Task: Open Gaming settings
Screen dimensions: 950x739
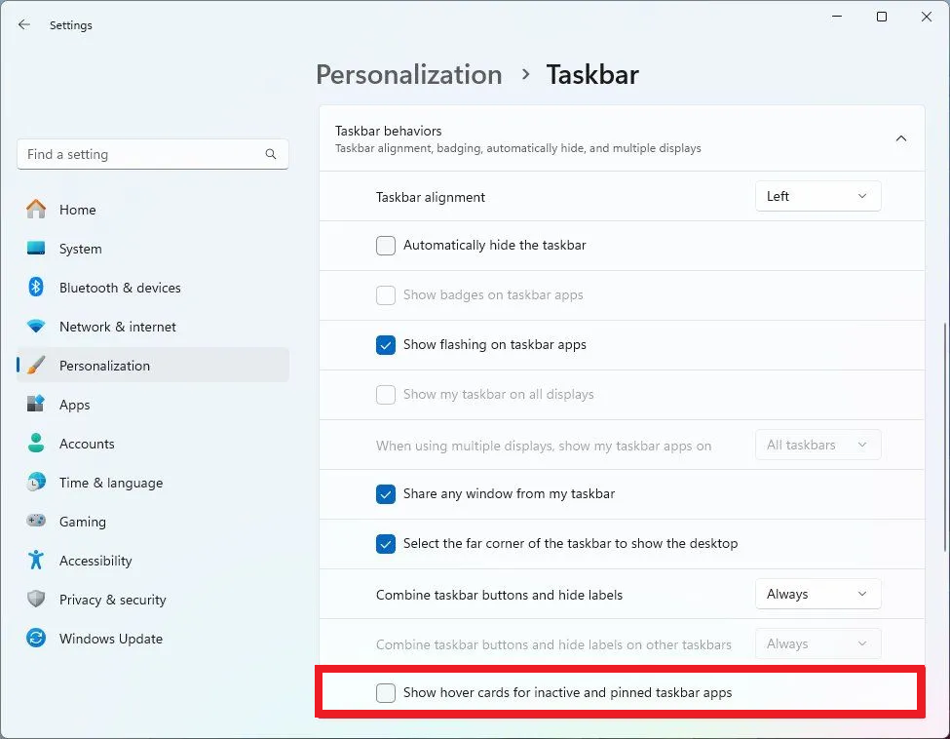Action: pyautogui.click(x=153, y=522)
